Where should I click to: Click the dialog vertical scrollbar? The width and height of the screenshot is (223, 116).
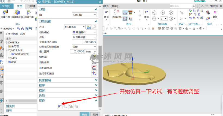point(100,76)
